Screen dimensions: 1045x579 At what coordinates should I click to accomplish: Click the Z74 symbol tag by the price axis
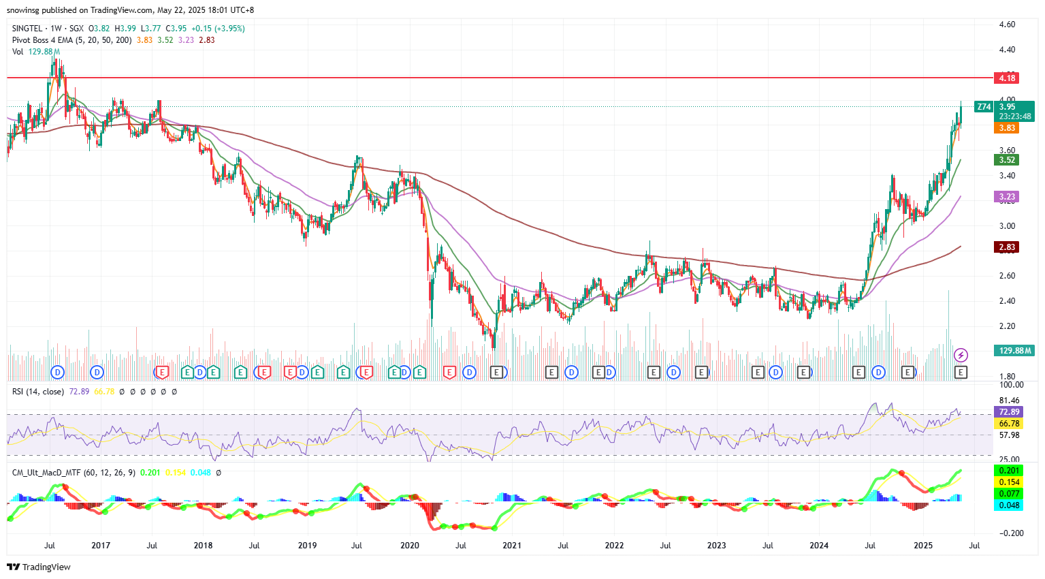[x=984, y=107]
